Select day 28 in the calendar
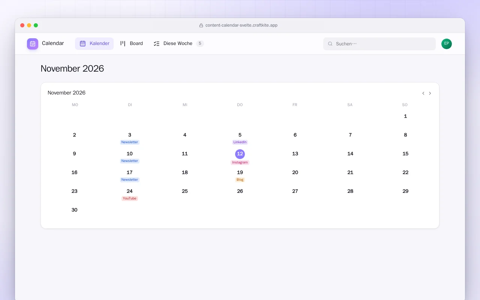480x300 pixels. 350,191
